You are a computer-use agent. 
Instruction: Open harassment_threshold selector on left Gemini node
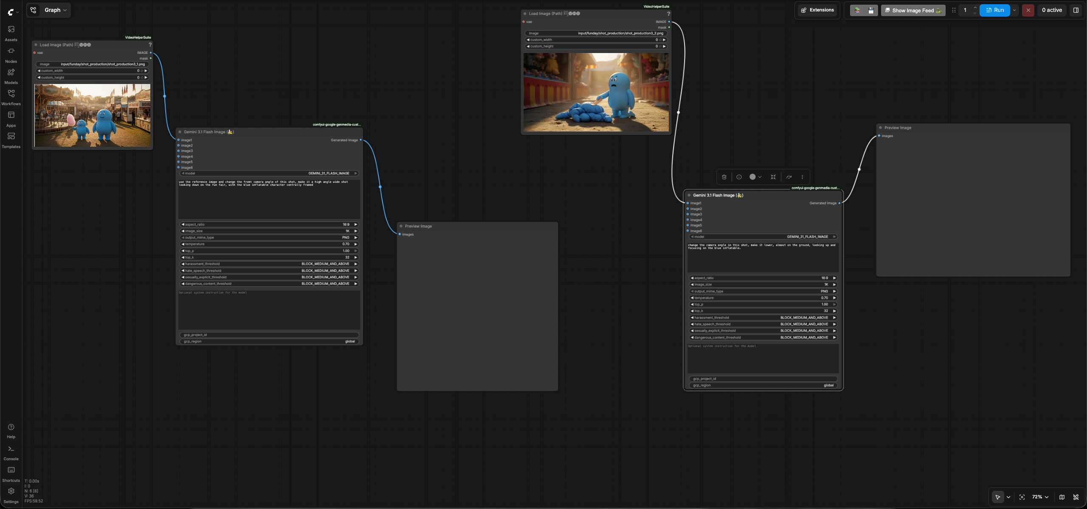click(x=270, y=264)
